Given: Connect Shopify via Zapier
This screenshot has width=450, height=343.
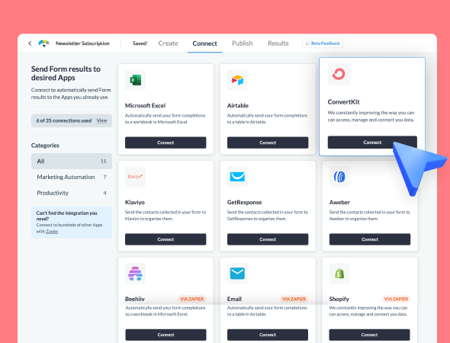Looking at the screenshot, I should 369,335.
